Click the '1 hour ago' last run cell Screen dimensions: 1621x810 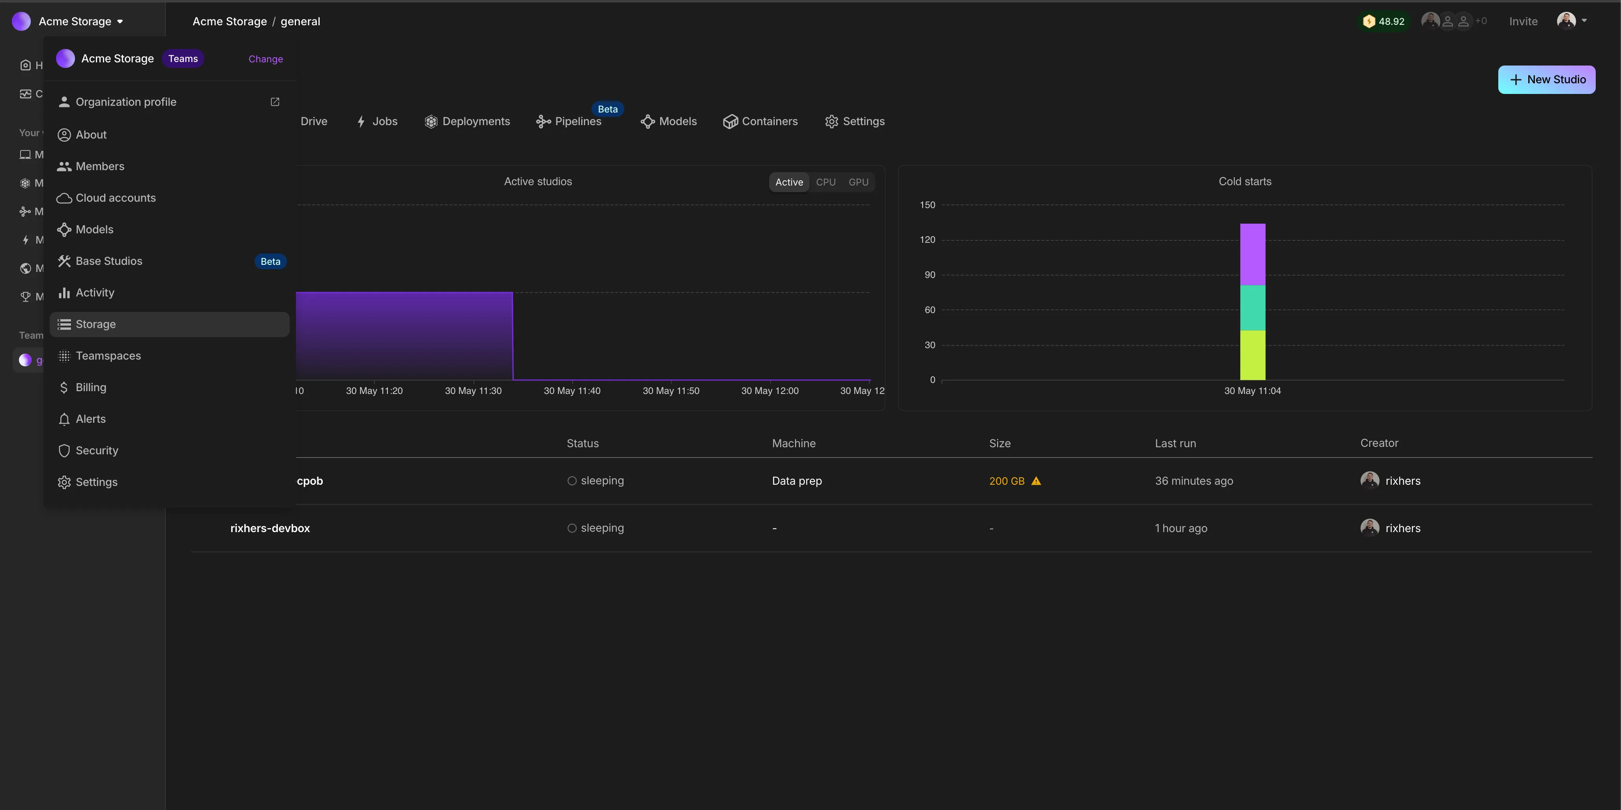pos(1181,528)
